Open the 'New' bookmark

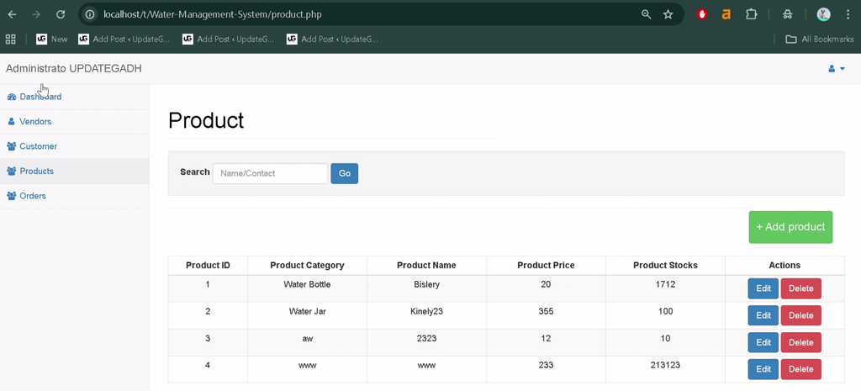click(52, 39)
